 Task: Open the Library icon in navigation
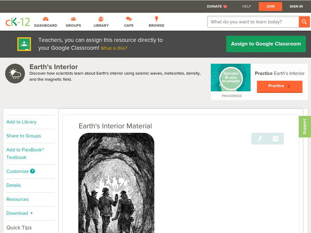click(101, 19)
